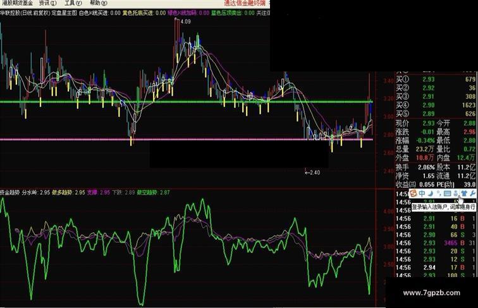Click the 最高 high price 2.96
This screenshot has height=308, width=478.
[x=469, y=132]
